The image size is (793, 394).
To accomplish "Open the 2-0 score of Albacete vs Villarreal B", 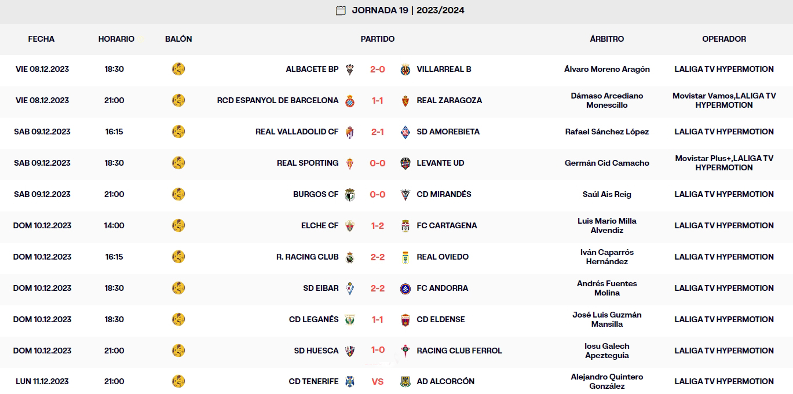I will click(x=377, y=68).
